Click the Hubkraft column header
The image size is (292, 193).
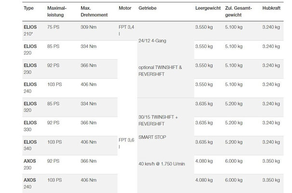[x=270, y=9]
